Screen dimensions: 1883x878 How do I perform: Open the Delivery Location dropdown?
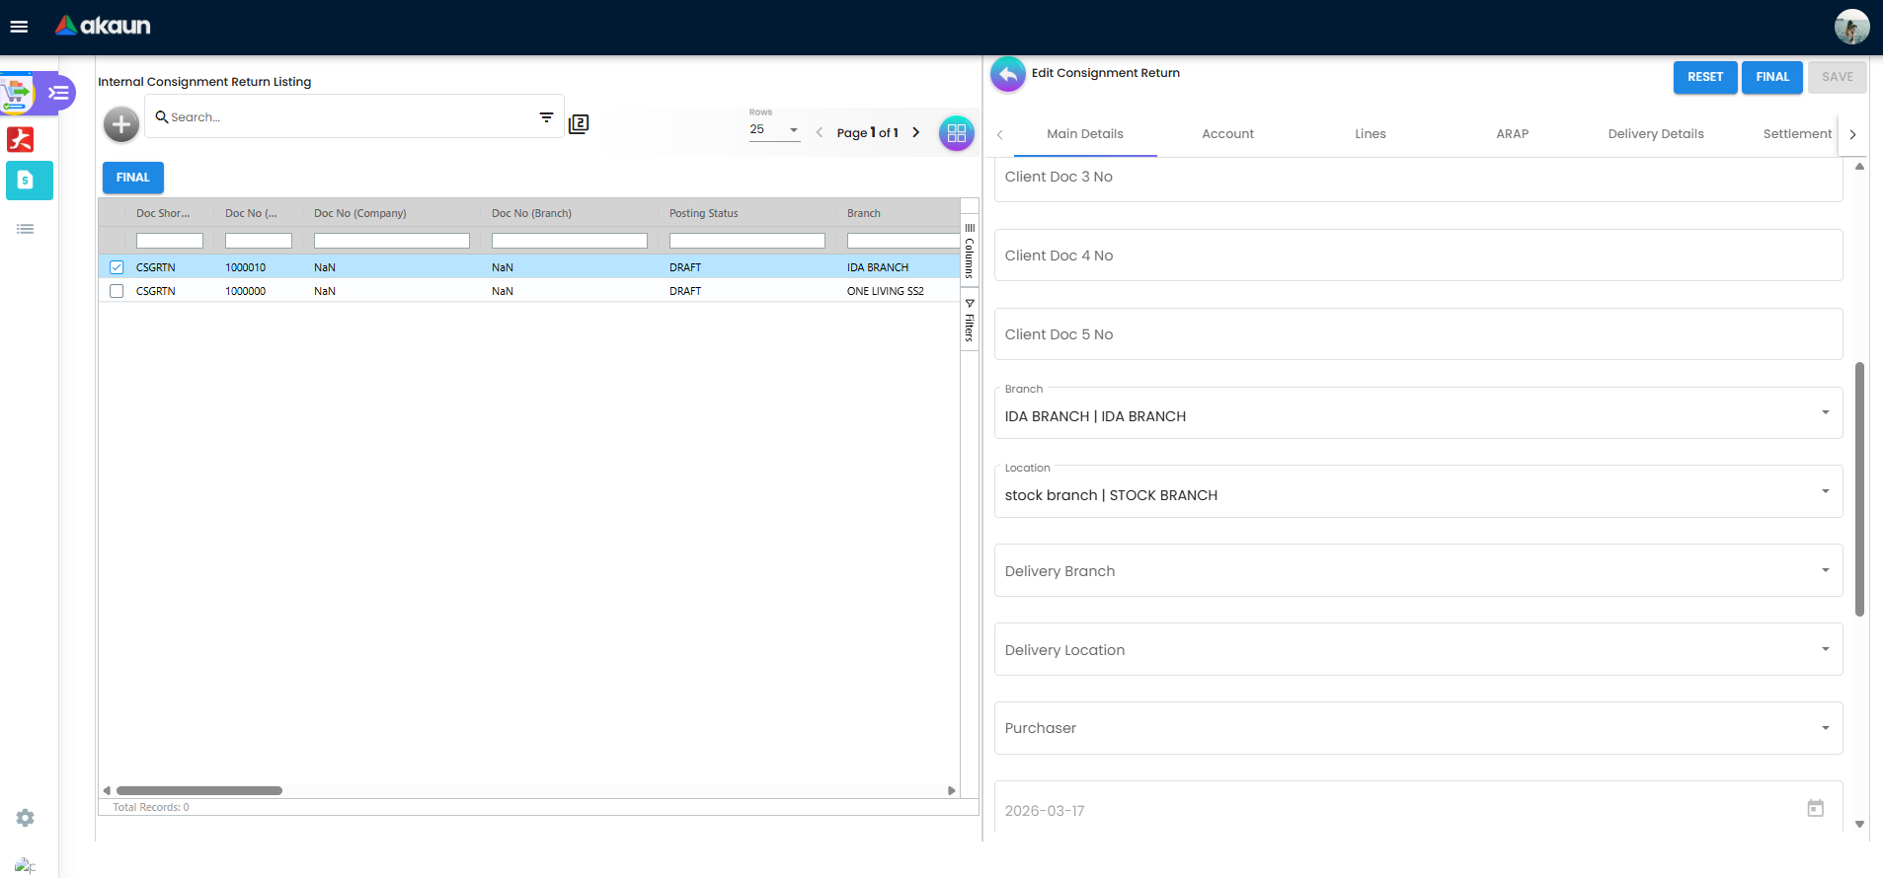click(x=1825, y=649)
